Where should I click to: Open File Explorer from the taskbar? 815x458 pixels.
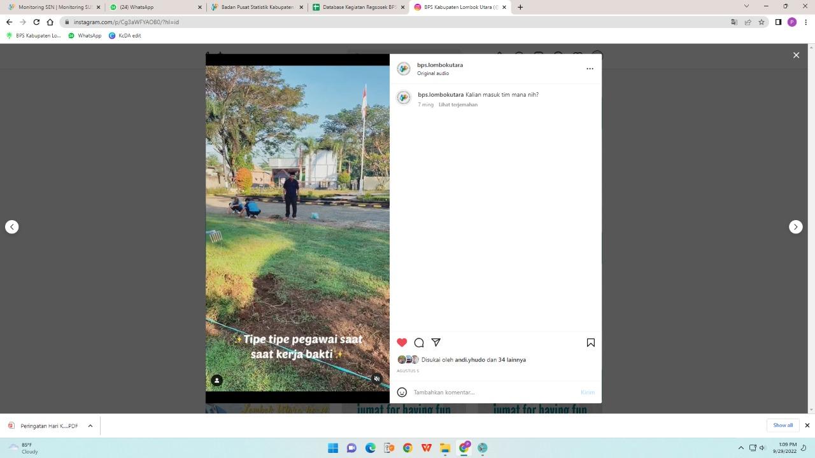coord(445,448)
